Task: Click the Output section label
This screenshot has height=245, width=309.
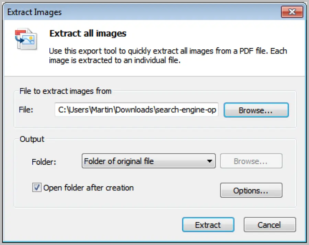Action: (32, 139)
